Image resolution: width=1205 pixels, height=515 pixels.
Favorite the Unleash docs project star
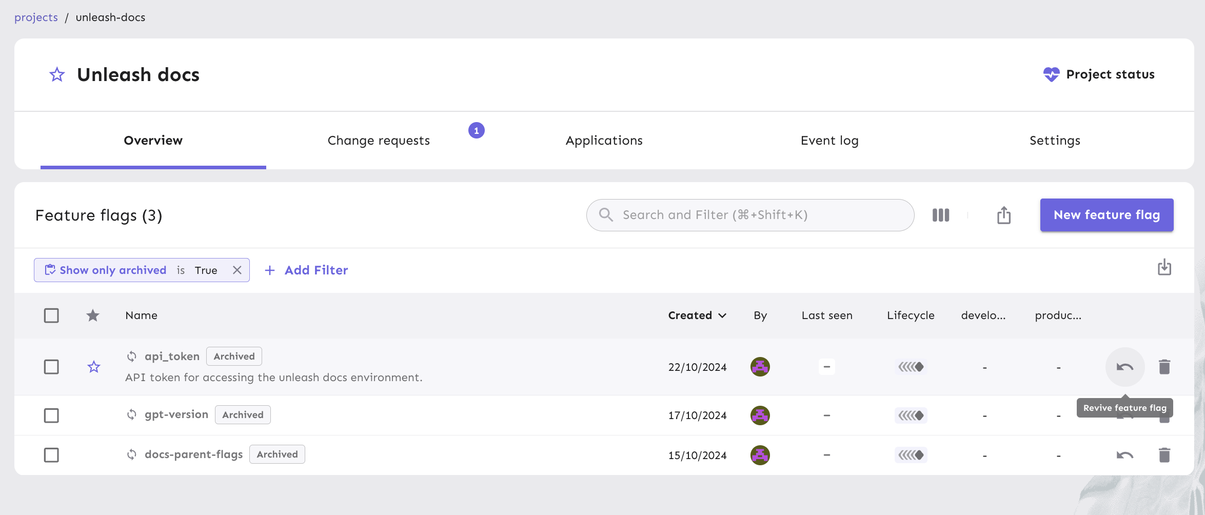(x=57, y=75)
